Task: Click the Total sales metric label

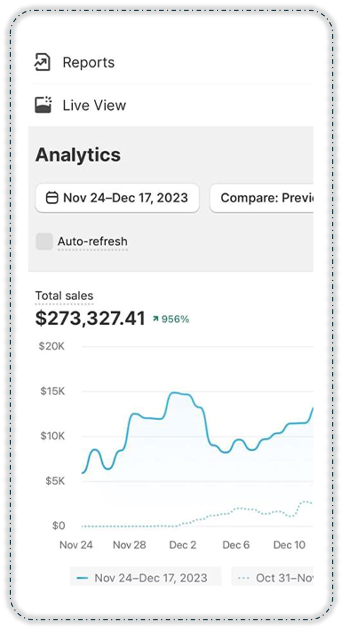Action: pyautogui.click(x=64, y=296)
